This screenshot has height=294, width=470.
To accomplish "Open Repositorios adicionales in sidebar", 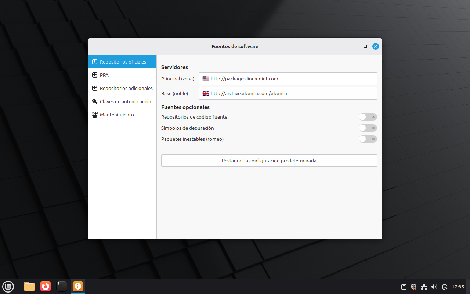I will point(122,88).
